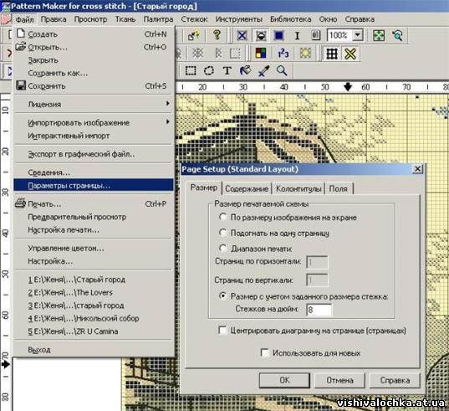Select 'Подогнать на одну страницу' radio

(x=223, y=233)
